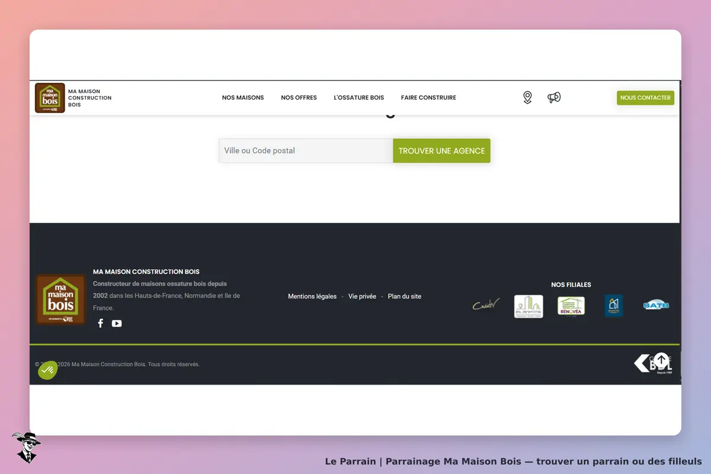This screenshot has width=711, height=474.
Task: Open the NOS OFFRES menu
Action: [x=299, y=98]
